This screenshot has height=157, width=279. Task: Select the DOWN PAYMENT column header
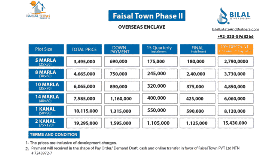click(x=122, y=49)
